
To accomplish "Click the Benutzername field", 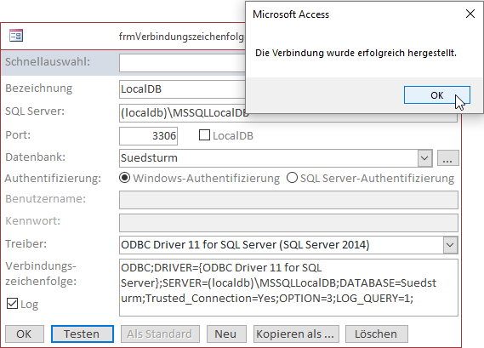I will tap(288, 200).
